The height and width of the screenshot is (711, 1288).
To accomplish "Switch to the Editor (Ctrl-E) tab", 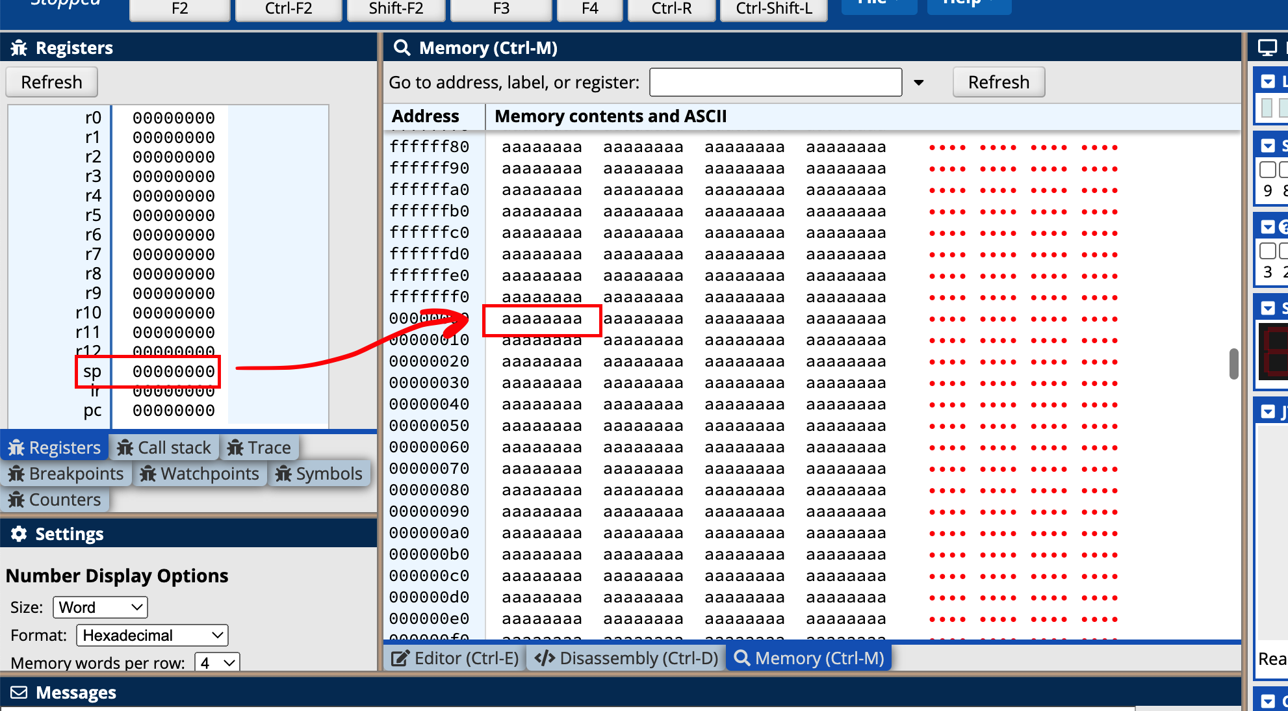I will click(455, 658).
